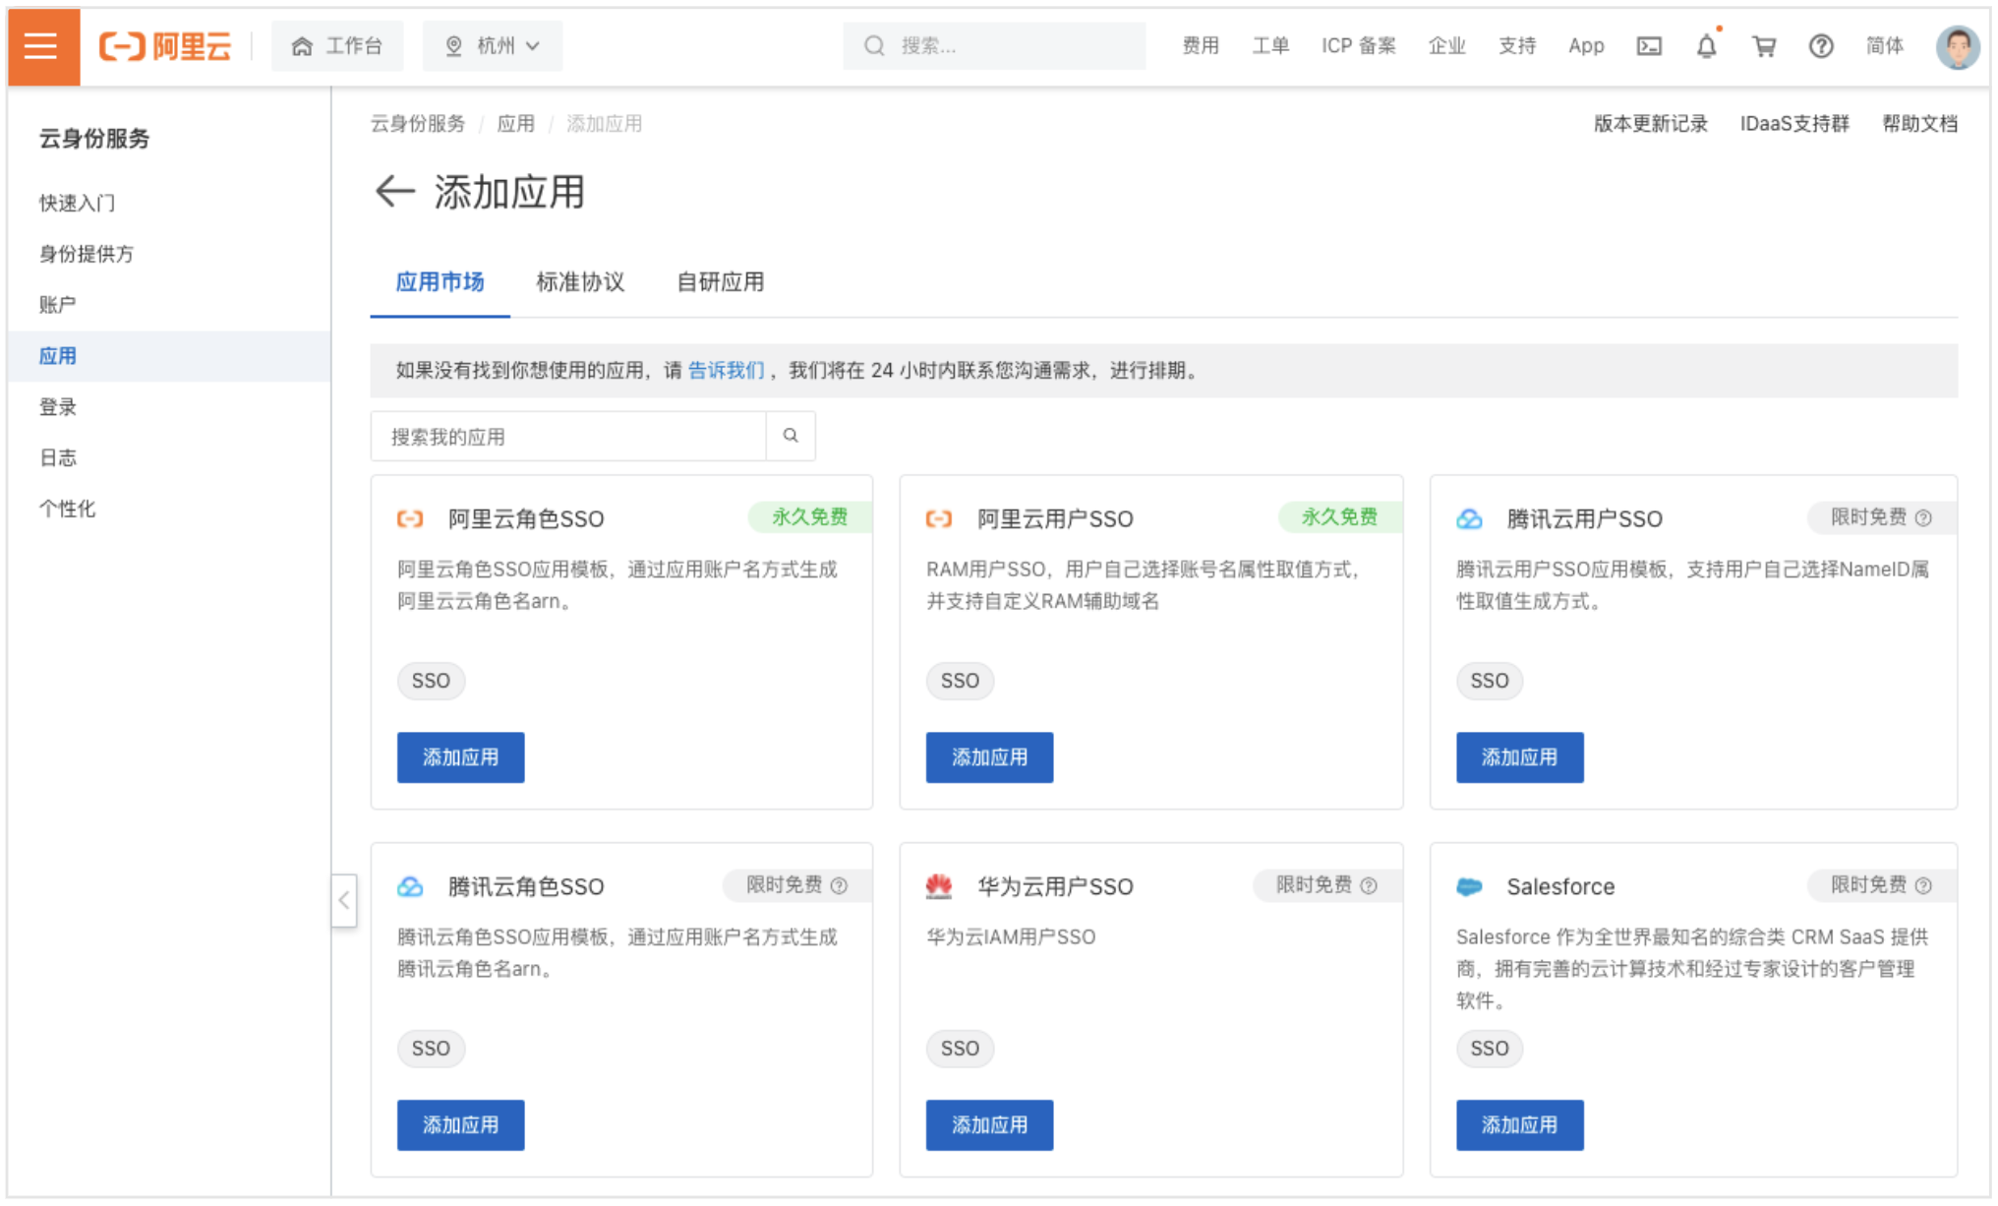Open 版本更新记录 link
The height and width of the screenshot is (1206, 1998).
1650,124
